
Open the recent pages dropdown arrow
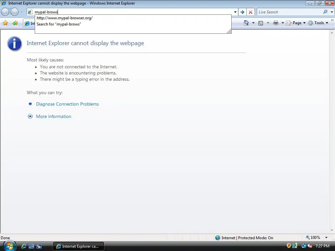(22, 12)
